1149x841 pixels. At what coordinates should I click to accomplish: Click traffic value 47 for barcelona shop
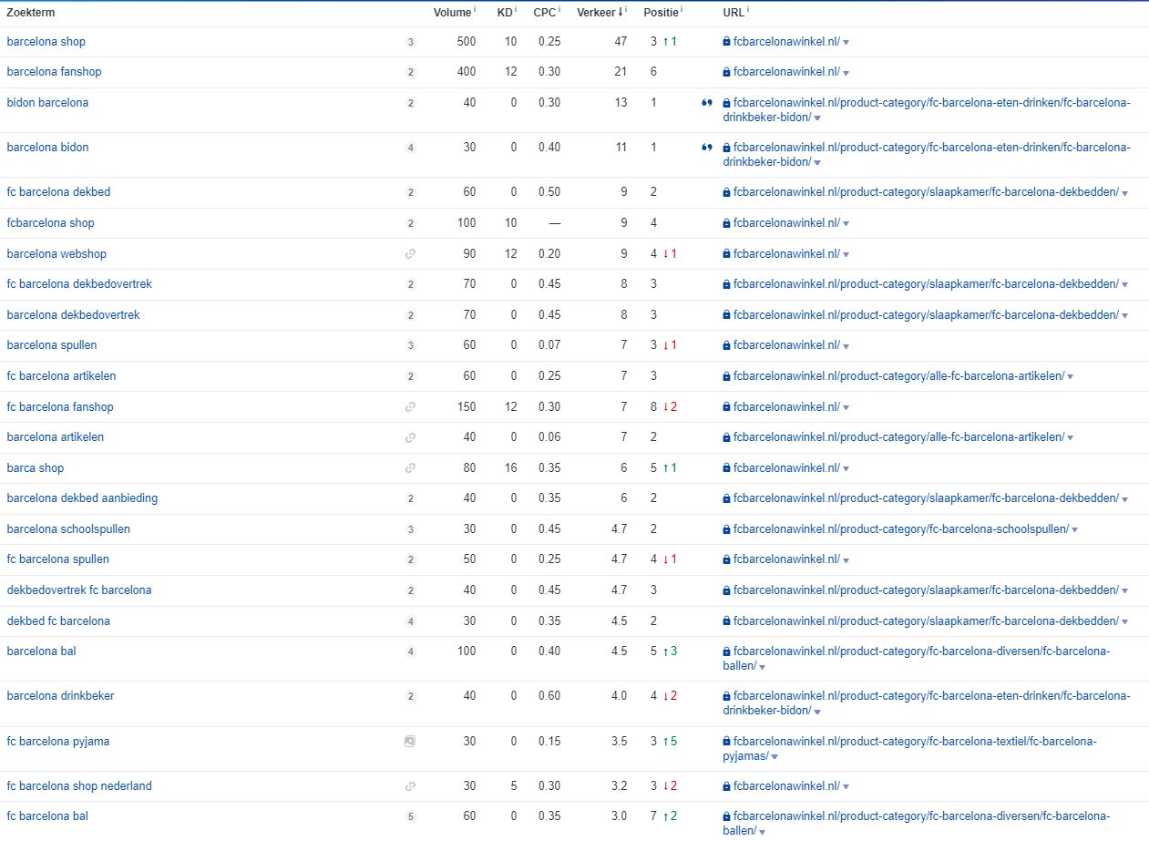point(621,42)
